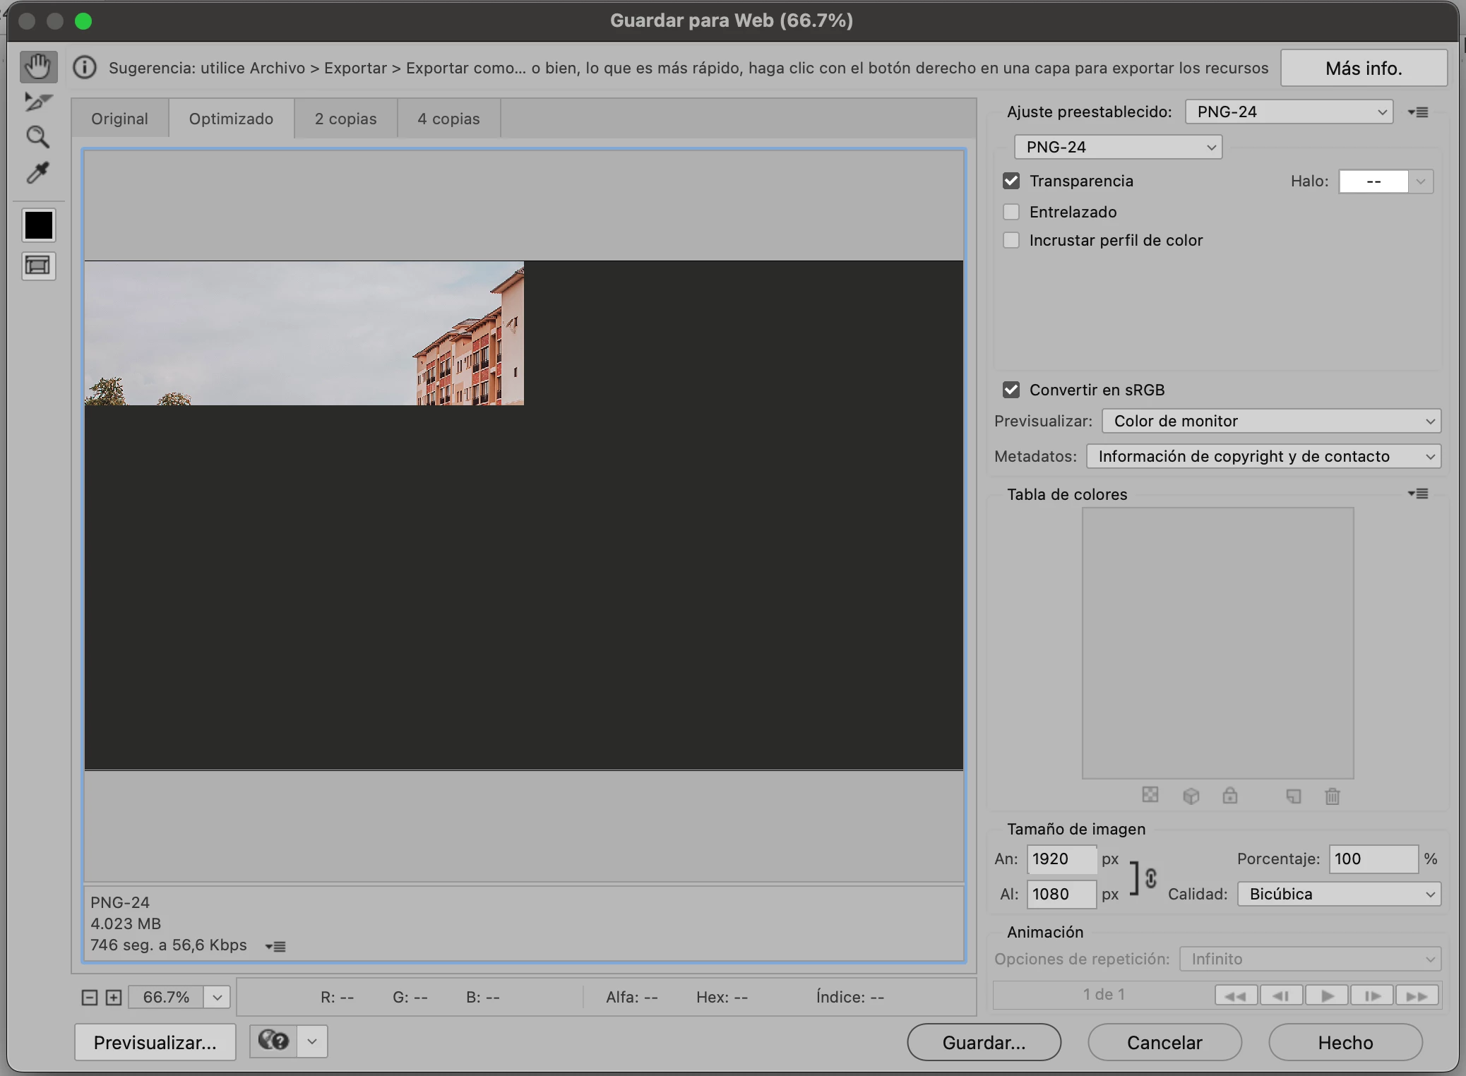Click the black eyedropper color swatch
The height and width of the screenshot is (1076, 1466).
tap(38, 225)
